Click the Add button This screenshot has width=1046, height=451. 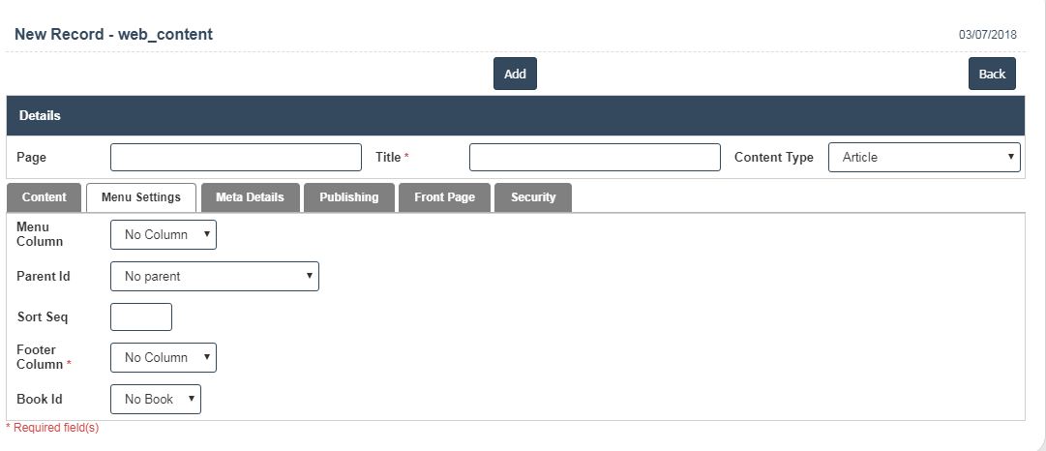(x=515, y=75)
